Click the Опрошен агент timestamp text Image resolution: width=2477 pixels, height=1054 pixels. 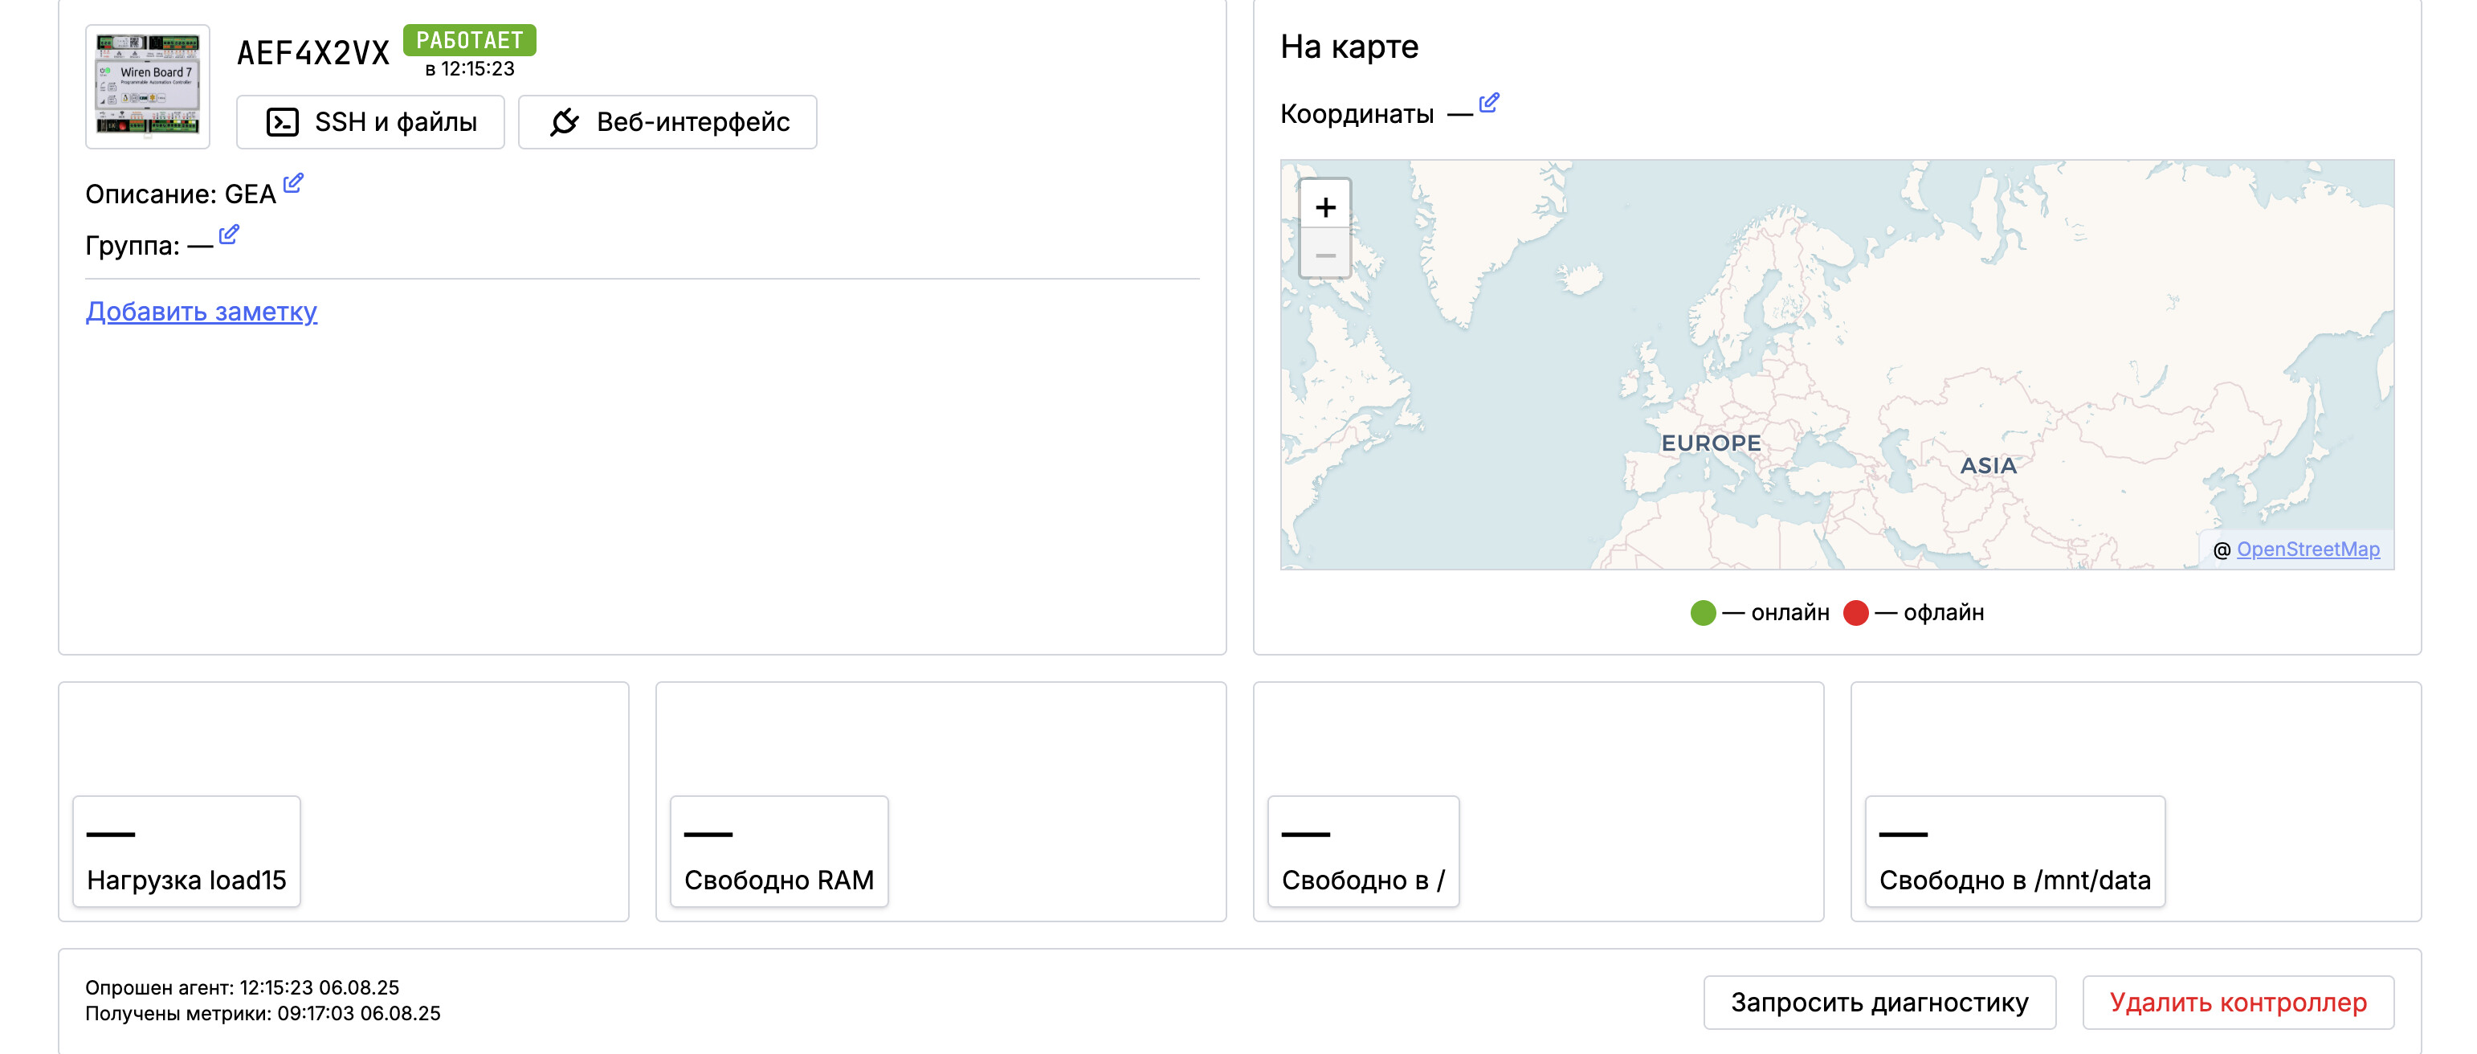click(x=243, y=987)
